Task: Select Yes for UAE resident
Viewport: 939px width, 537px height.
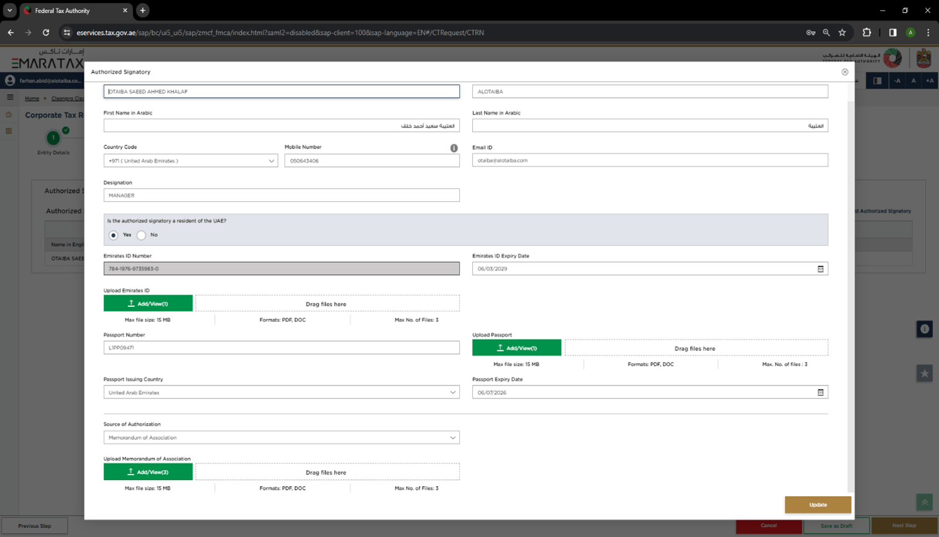Action: 113,235
